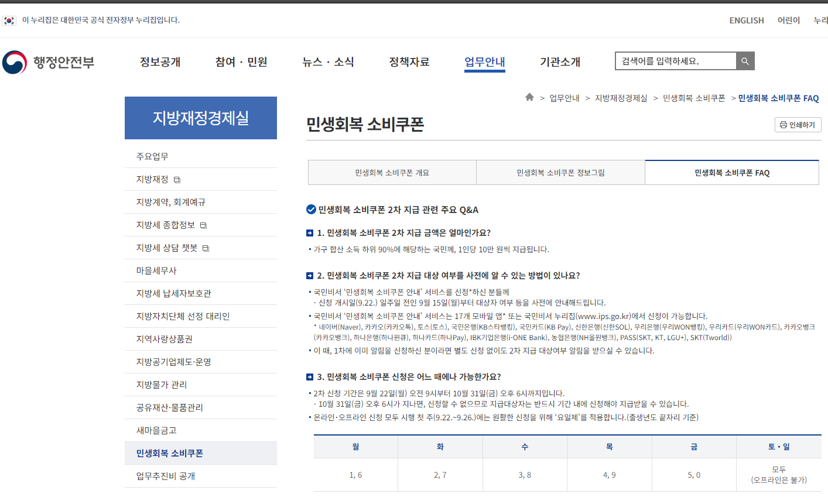Open the new-window icon beside 지방세 상담 챗봇

(205, 248)
